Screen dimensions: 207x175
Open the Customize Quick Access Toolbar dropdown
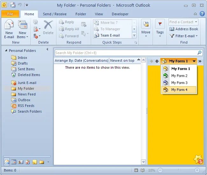pos(27,5)
